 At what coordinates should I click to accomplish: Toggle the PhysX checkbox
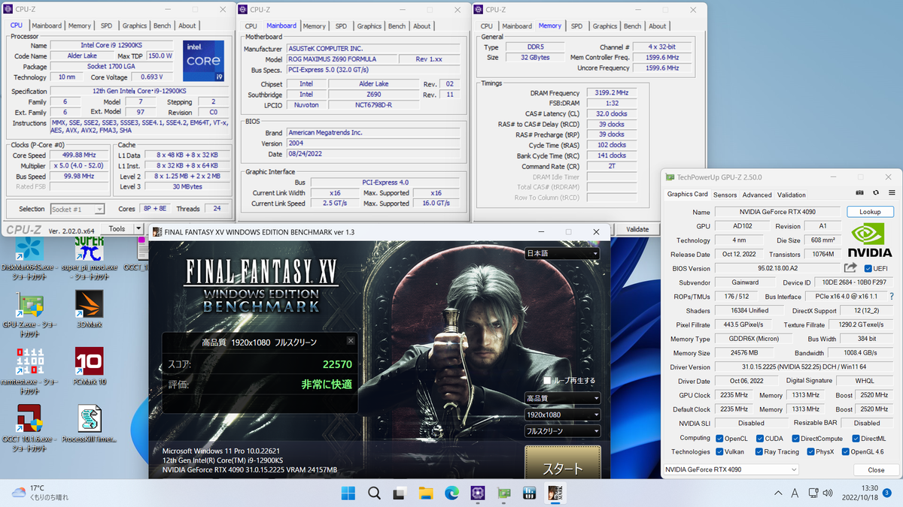coord(810,452)
